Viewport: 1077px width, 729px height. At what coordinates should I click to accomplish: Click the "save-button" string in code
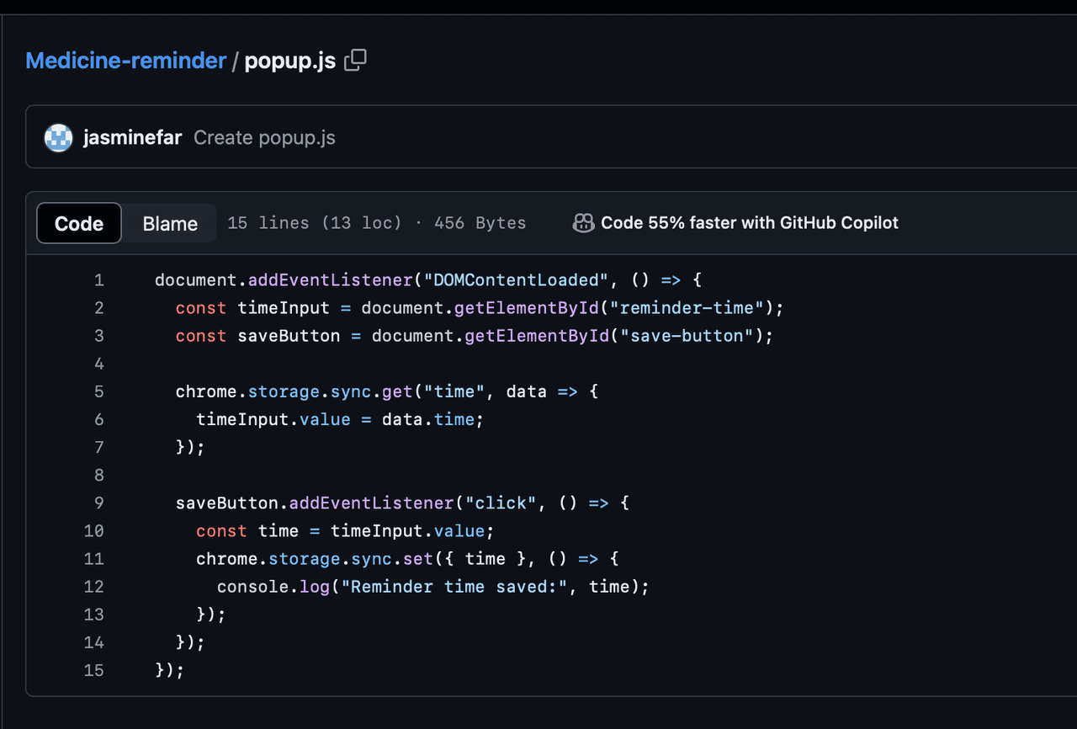pos(687,336)
